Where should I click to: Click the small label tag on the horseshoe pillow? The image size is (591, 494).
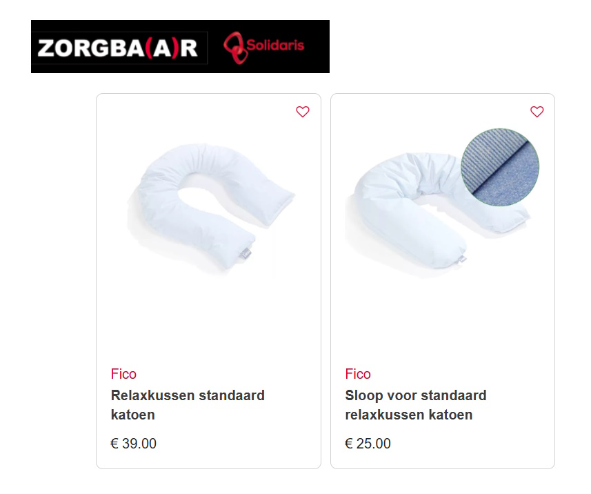[246, 253]
